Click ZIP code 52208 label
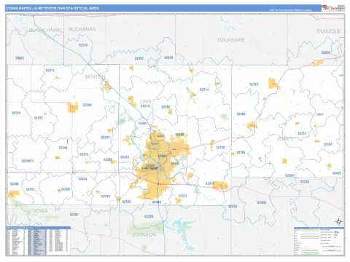Screen dimensions: 350x262 (15, 184)
